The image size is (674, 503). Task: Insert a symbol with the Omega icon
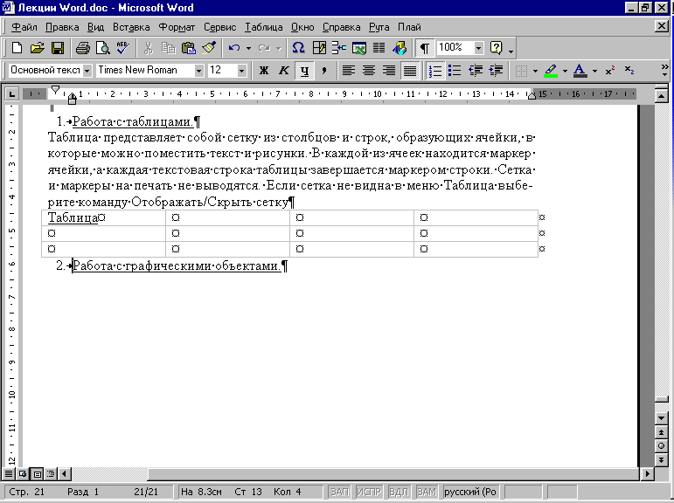tap(298, 48)
